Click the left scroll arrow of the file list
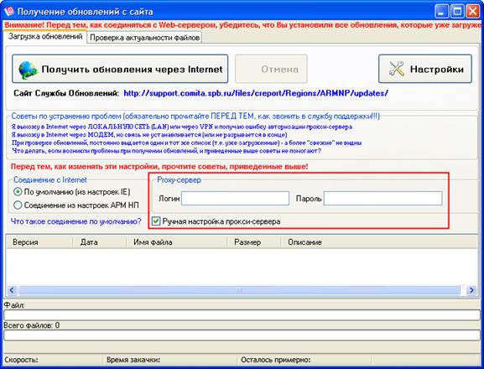 coord(12,290)
